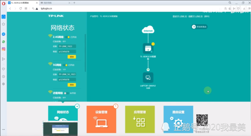Open settings gear in Opera sidebar
The image size is (251, 136).
[4, 84]
